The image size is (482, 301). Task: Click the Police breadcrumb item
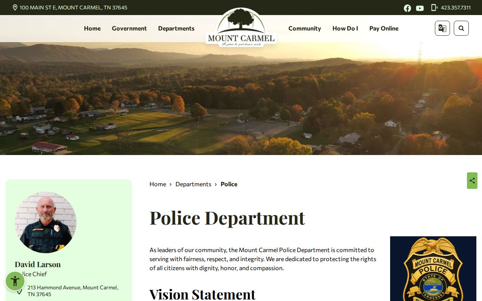(229, 184)
